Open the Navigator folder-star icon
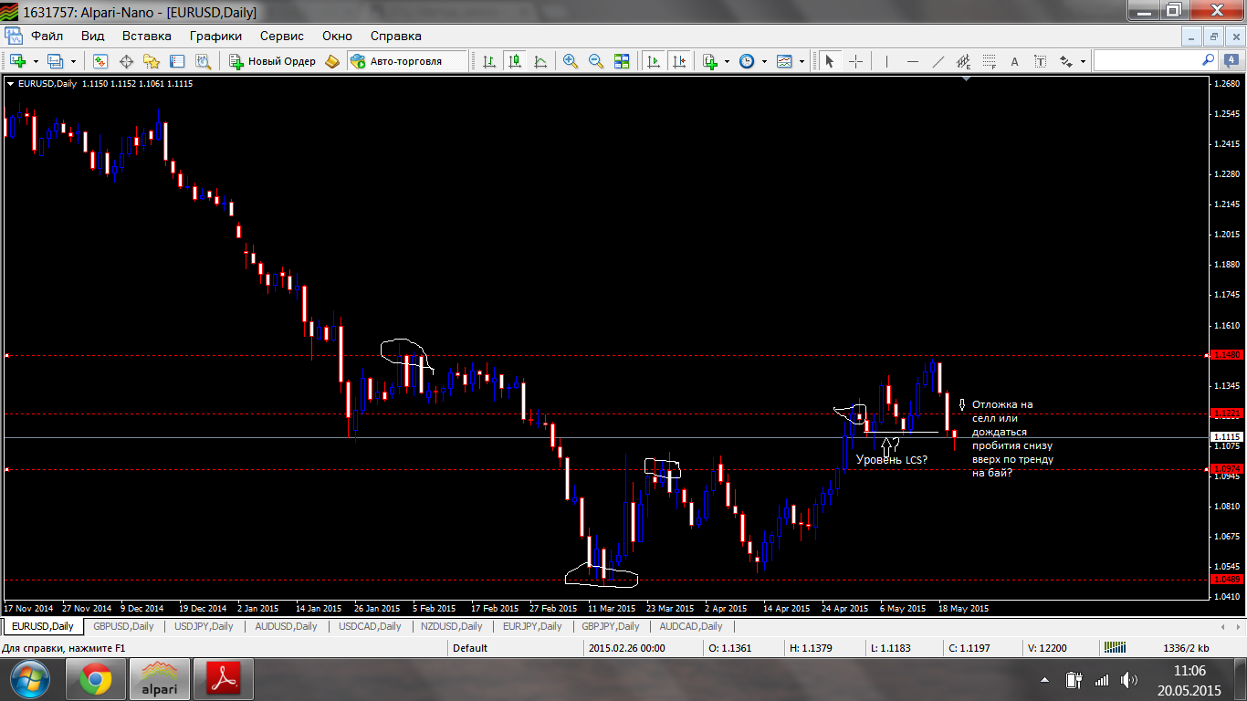Screen dimensions: 1247x701 point(152,61)
